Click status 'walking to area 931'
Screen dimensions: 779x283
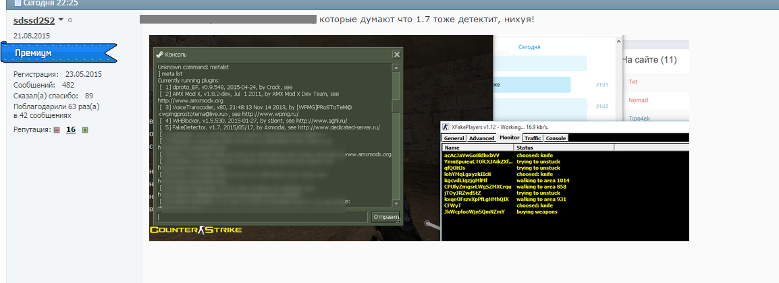(541, 199)
